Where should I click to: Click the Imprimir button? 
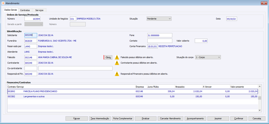pyautogui.click(x=218, y=118)
